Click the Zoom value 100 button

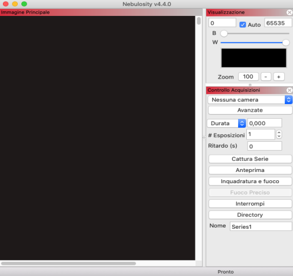[248, 77]
